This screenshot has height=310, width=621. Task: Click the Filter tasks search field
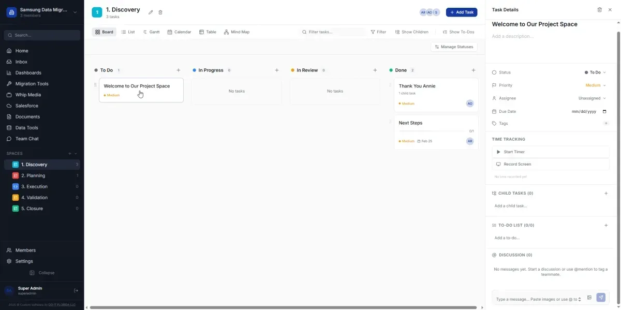(331, 32)
